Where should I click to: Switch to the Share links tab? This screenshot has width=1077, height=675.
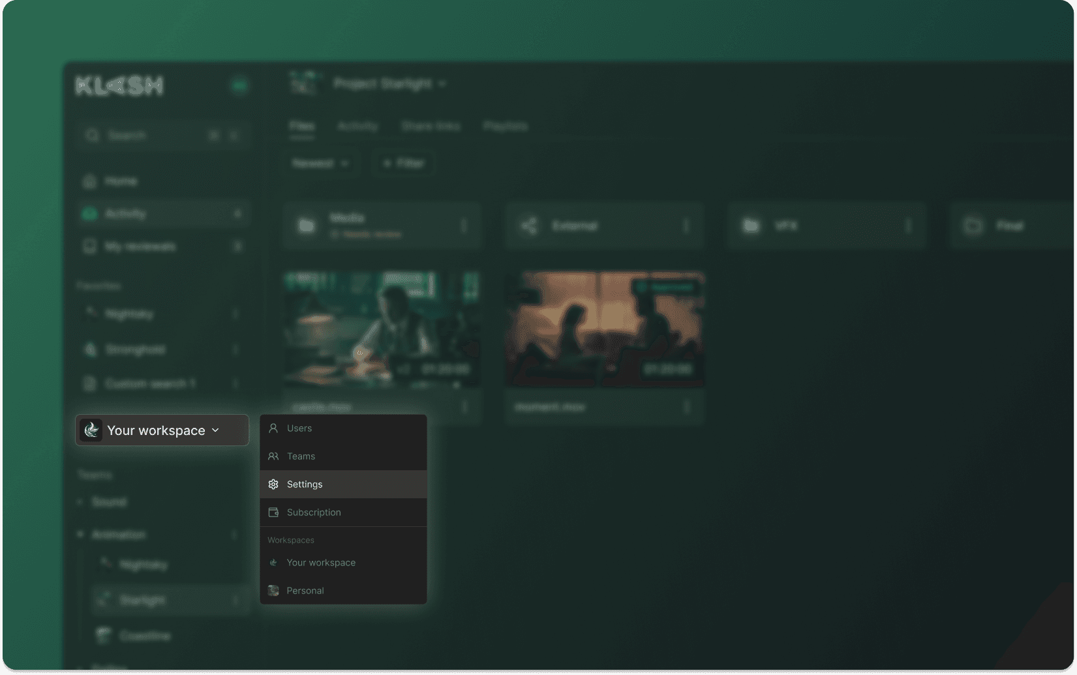point(431,126)
